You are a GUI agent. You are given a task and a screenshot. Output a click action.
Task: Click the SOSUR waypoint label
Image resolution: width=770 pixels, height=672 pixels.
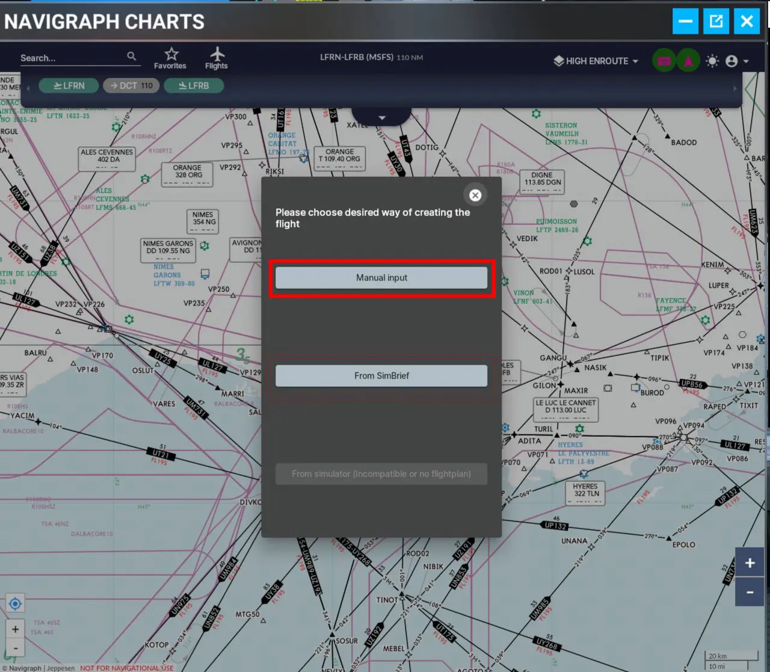pyautogui.click(x=346, y=641)
